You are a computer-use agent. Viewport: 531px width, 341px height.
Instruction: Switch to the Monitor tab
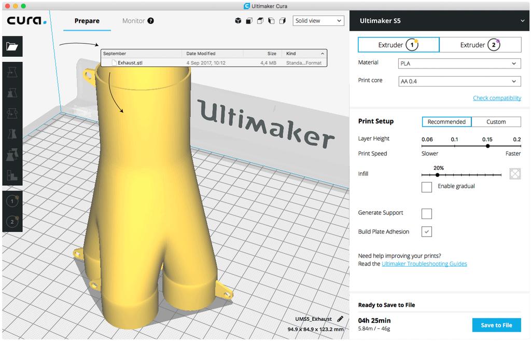[x=133, y=21]
